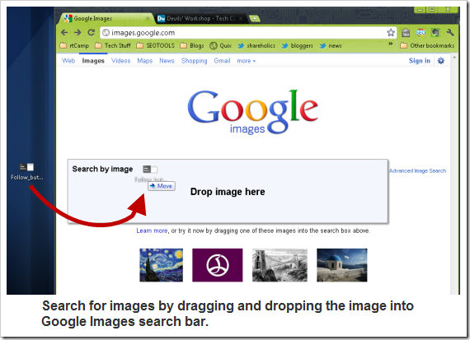The width and height of the screenshot is (470, 340).
Task: Select the Images navigation item
Action: [93, 61]
